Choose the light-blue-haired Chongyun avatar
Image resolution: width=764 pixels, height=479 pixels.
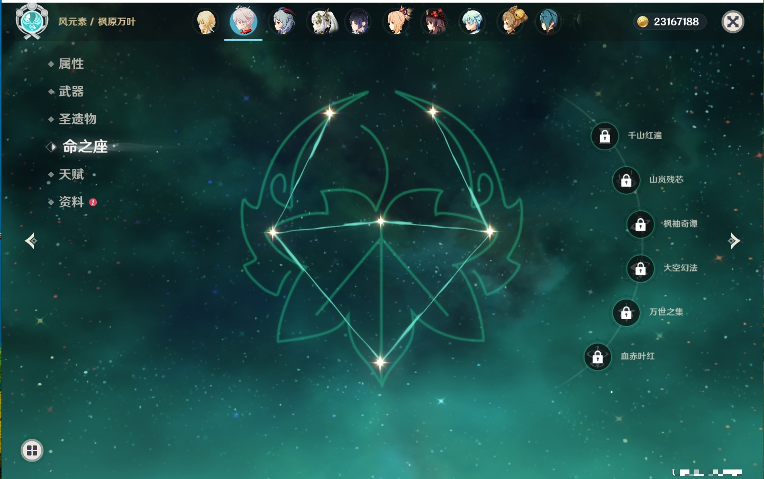pyautogui.click(x=472, y=22)
